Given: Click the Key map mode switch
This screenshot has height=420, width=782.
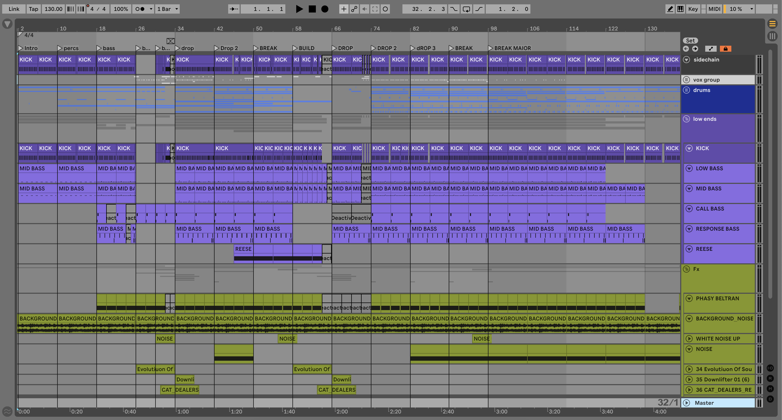Looking at the screenshot, I should click(693, 9).
